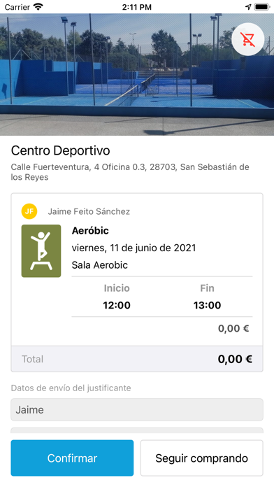
Task: Tap the 13:00 Fin time
Action: tap(208, 305)
